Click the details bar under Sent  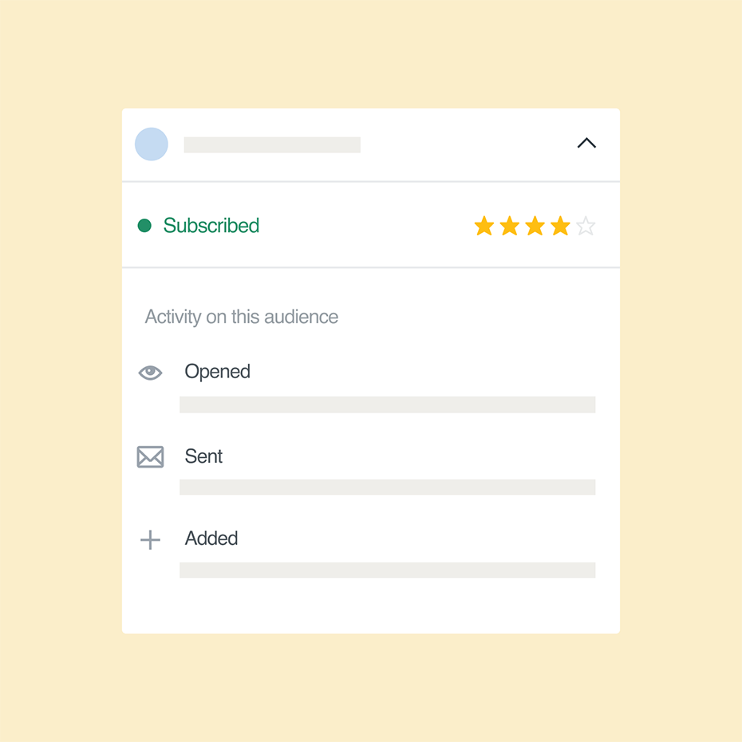(x=387, y=487)
